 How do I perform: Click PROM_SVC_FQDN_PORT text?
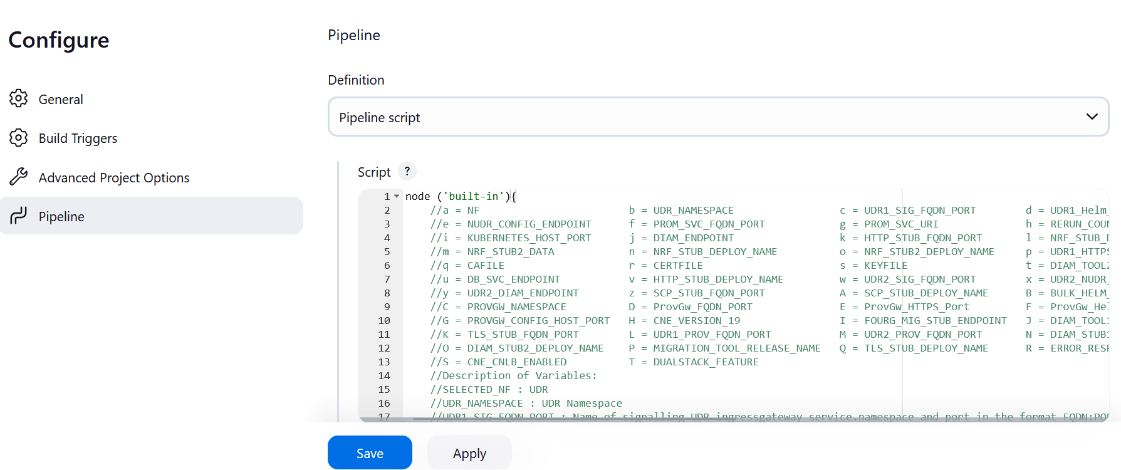(x=709, y=224)
